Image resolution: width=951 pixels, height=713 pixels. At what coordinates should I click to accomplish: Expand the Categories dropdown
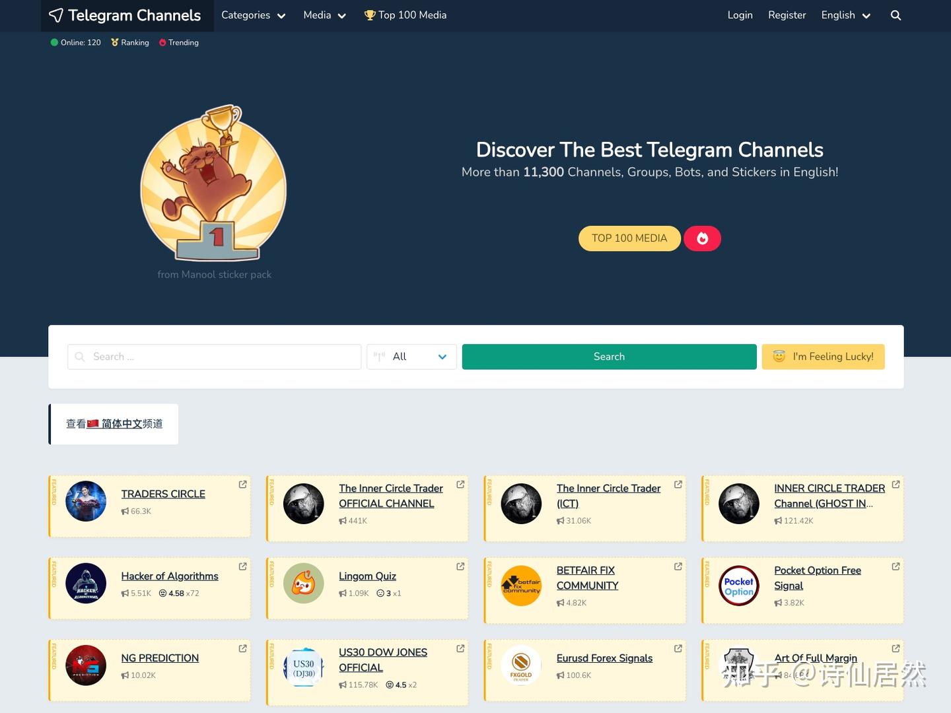(253, 15)
